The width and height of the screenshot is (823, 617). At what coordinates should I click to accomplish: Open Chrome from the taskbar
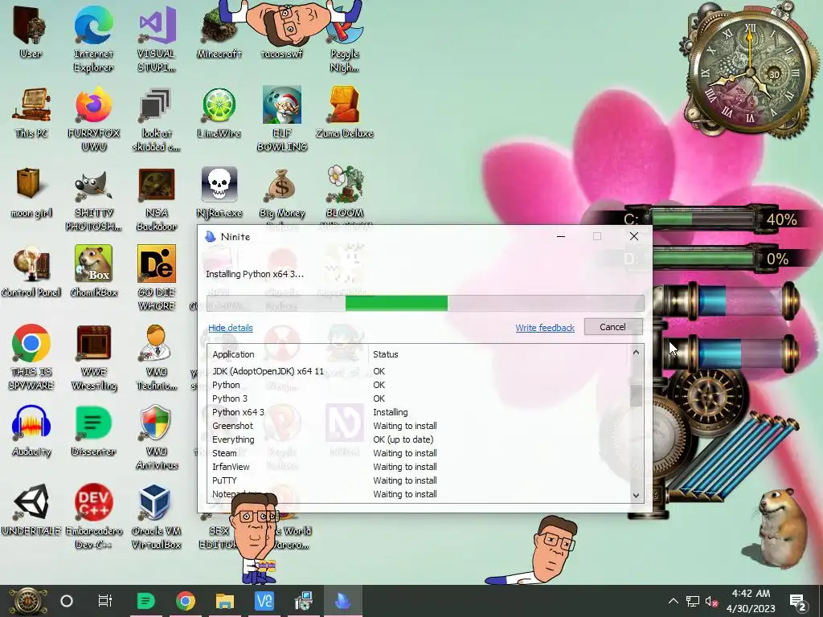pos(186,601)
